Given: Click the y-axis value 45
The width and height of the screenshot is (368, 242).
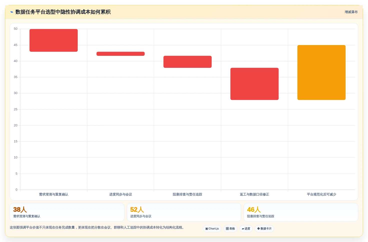Looking at the screenshot, I should point(16,45).
